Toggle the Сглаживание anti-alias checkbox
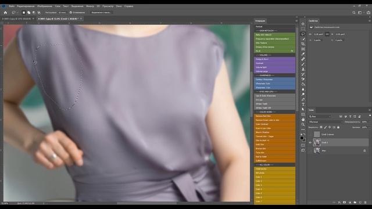This screenshot has height=209, width=372. point(71,13)
